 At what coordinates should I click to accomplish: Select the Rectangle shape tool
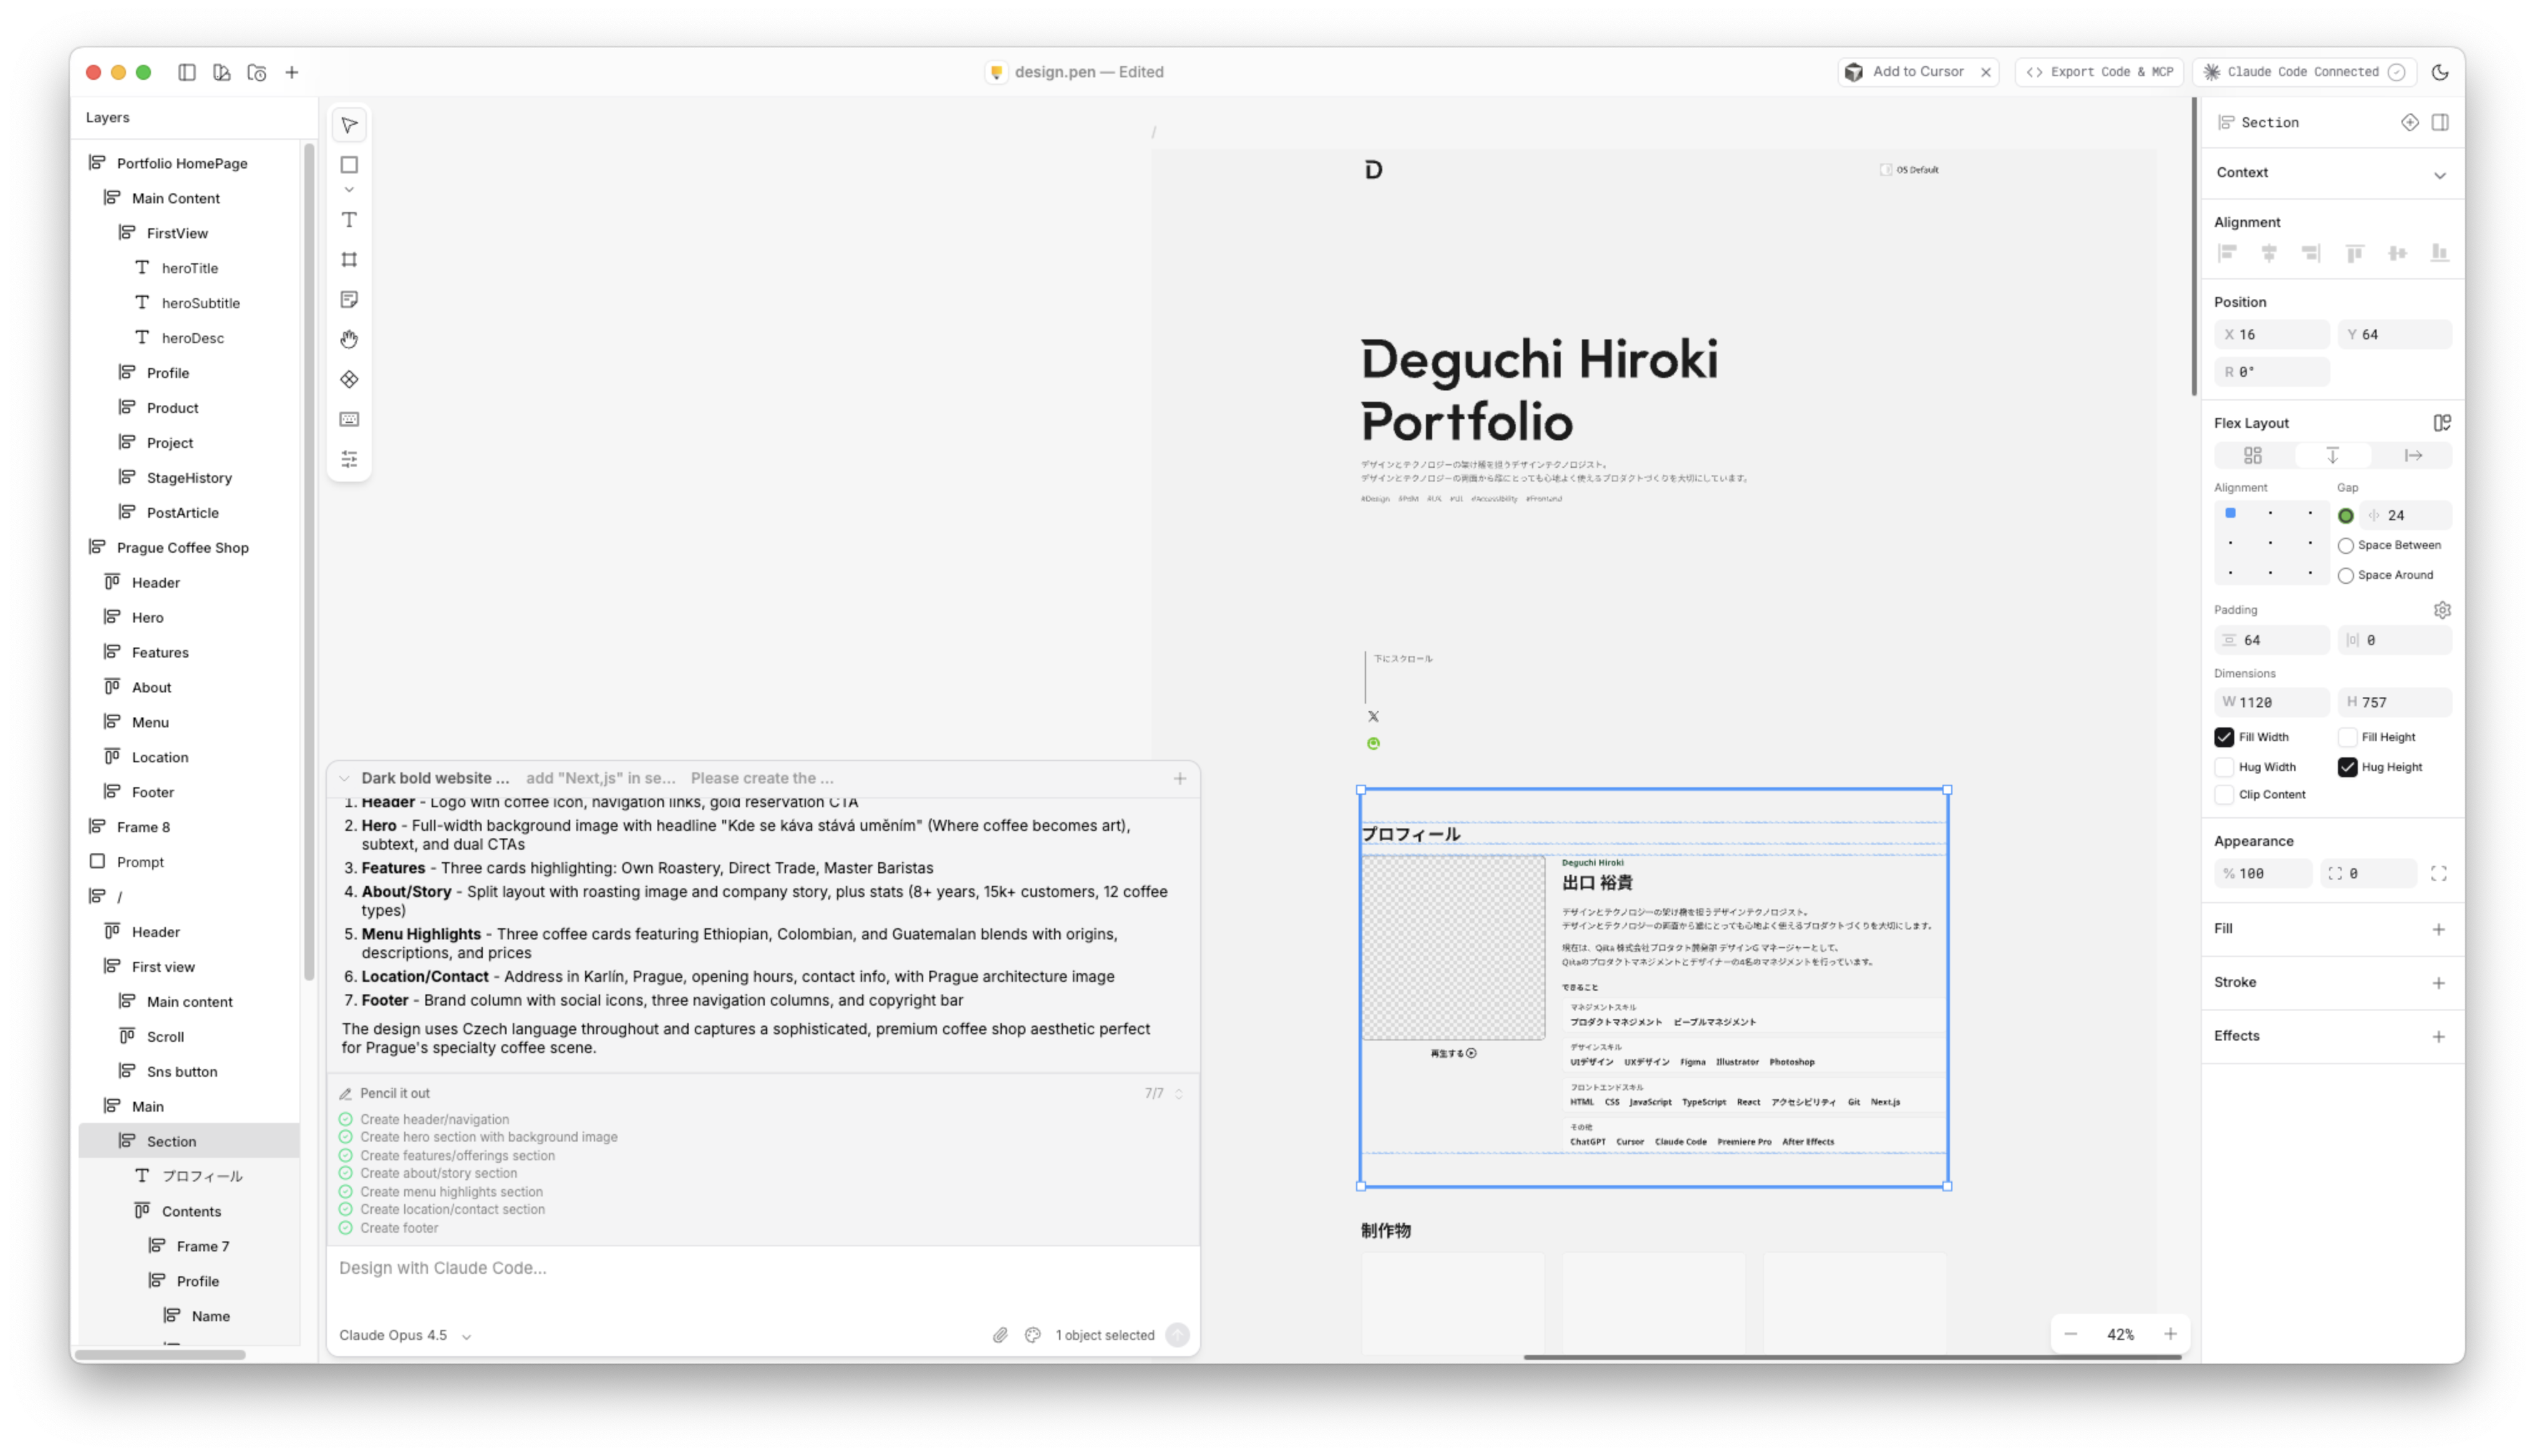point(349,165)
